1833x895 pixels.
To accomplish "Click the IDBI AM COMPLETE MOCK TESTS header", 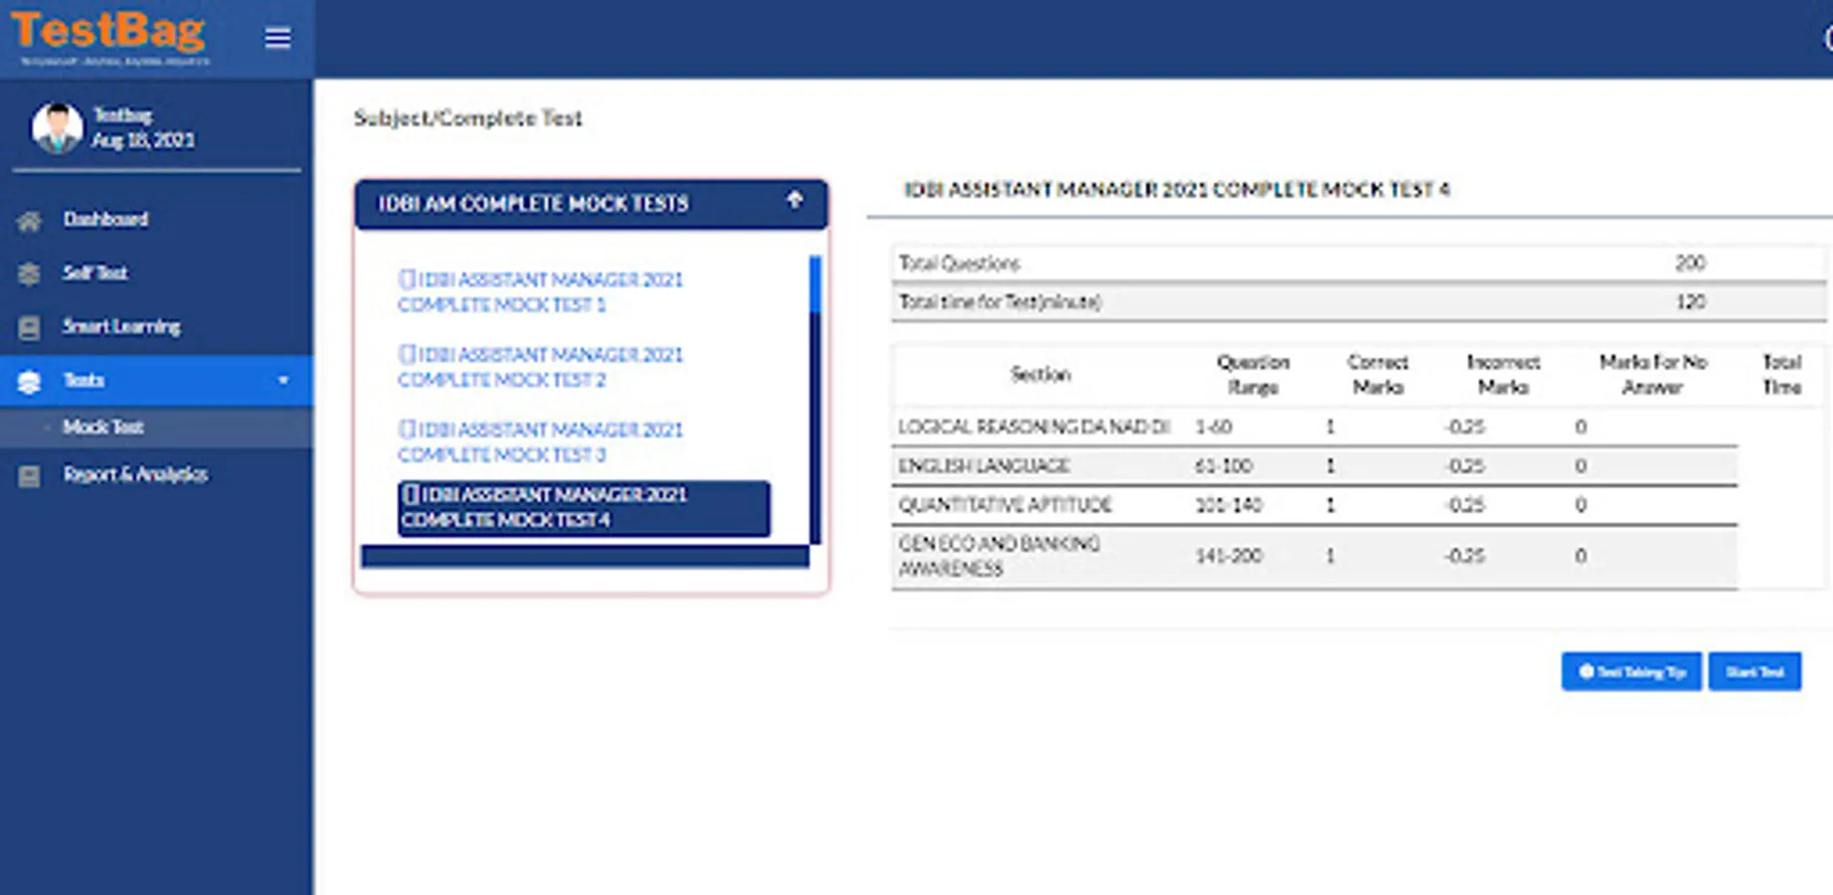I will pos(591,204).
